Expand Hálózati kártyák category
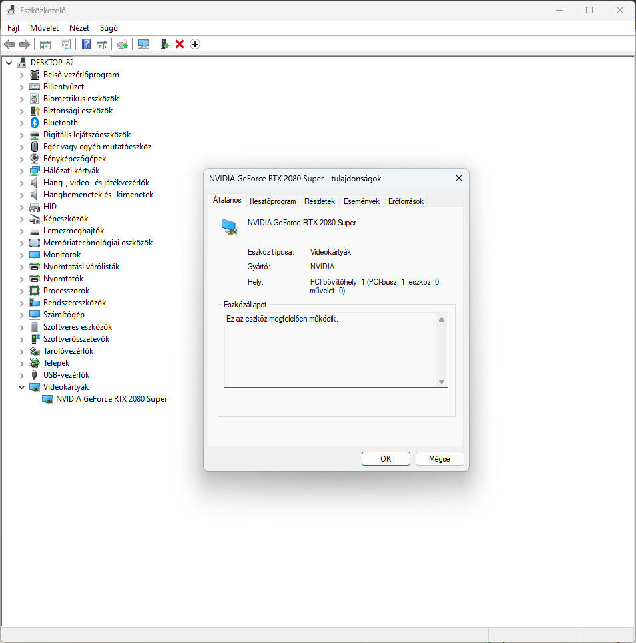Image resolution: width=636 pixels, height=643 pixels. (22, 171)
